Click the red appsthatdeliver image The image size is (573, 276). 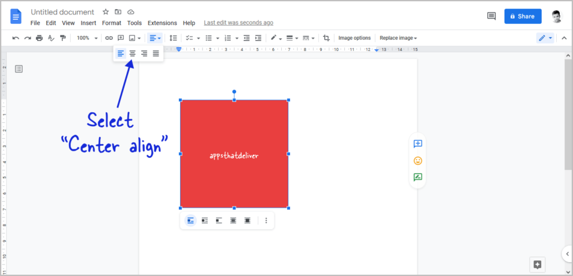click(x=234, y=154)
